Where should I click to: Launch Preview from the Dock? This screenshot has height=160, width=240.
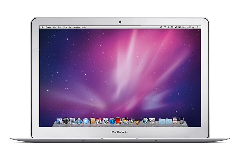coord(105,121)
